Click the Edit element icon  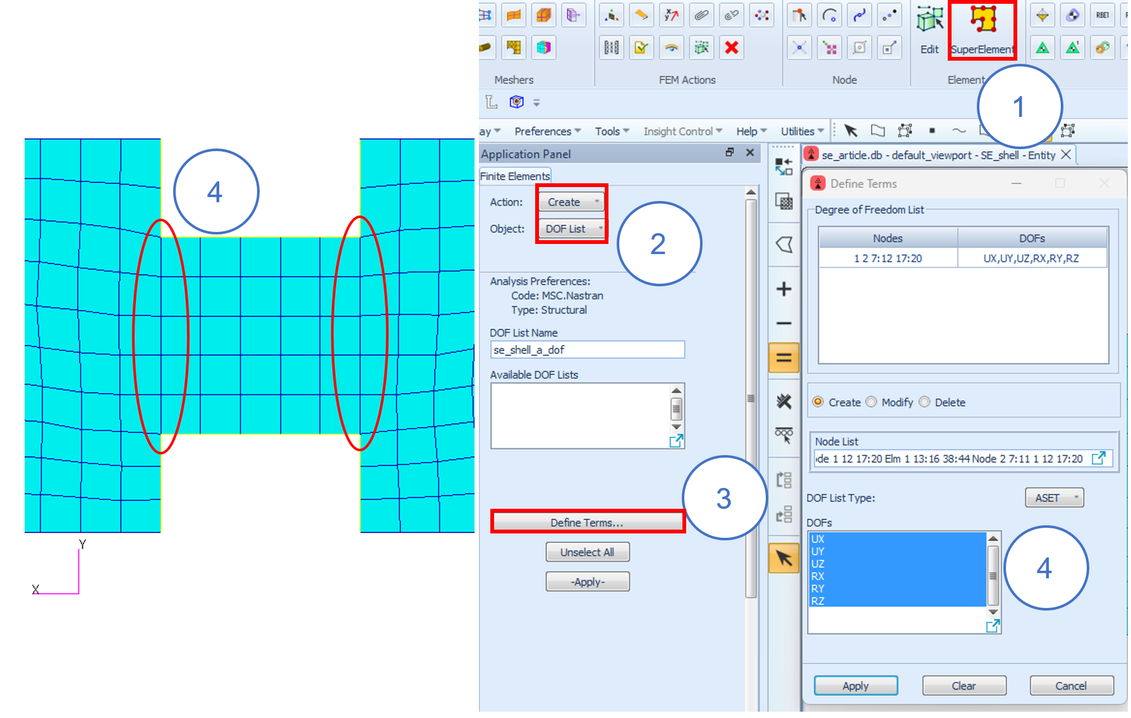tap(929, 30)
